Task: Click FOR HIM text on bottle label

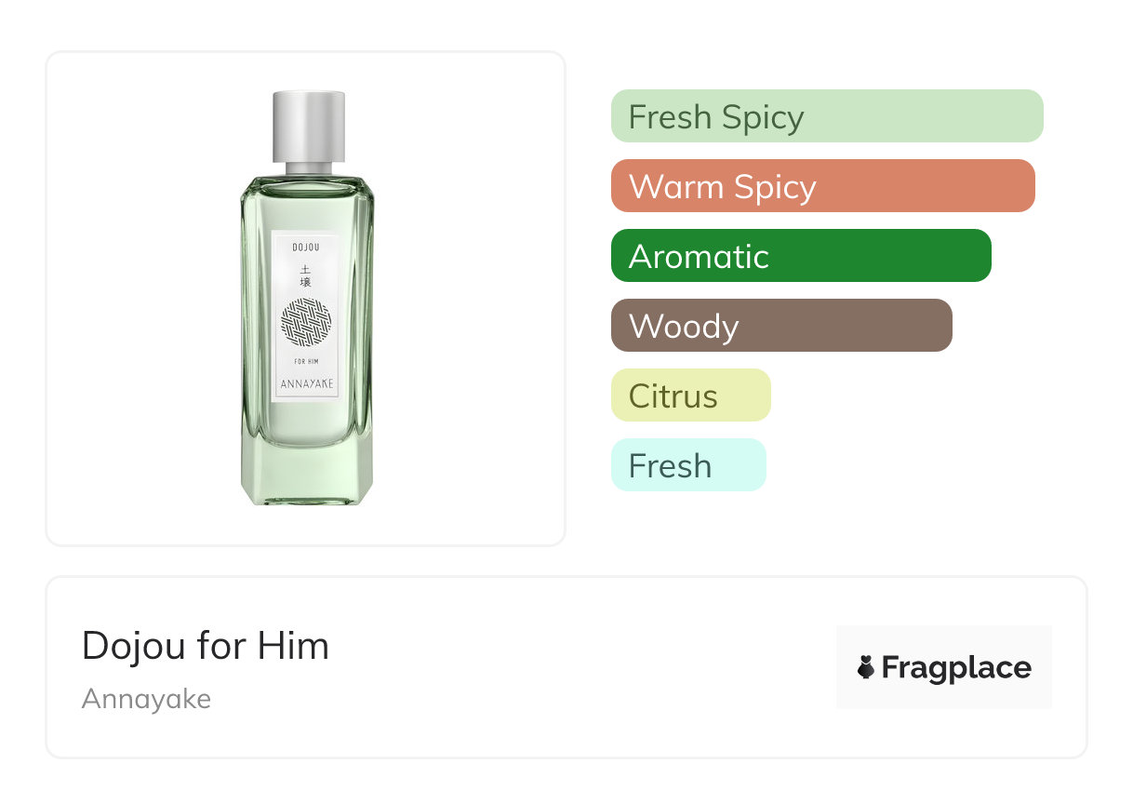Action: pyautogui.click(x=306, y=362)
